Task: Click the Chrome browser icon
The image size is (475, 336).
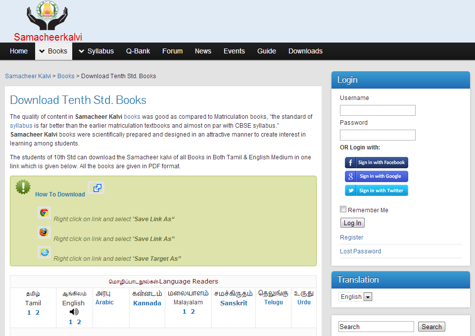Action: coord(44,213)
